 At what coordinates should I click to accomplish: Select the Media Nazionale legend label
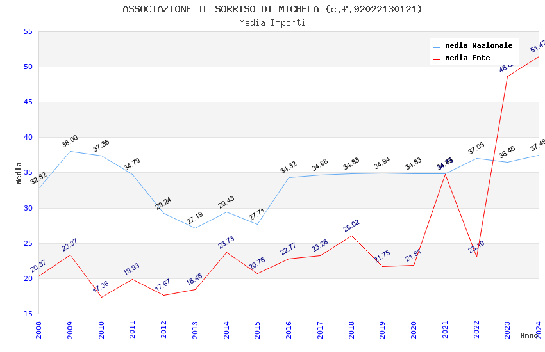click(478, 45)
